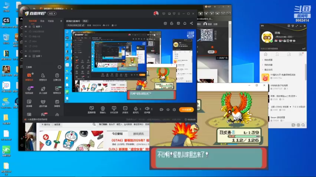The width and height of the screenshot is (316, 177).
Task: Switch to the third scene tab
Action: click(x=51, y=21)
